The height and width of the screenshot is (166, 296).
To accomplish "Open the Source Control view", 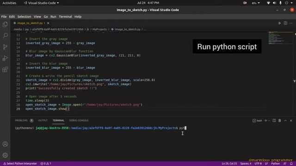I will click(5, 47).
